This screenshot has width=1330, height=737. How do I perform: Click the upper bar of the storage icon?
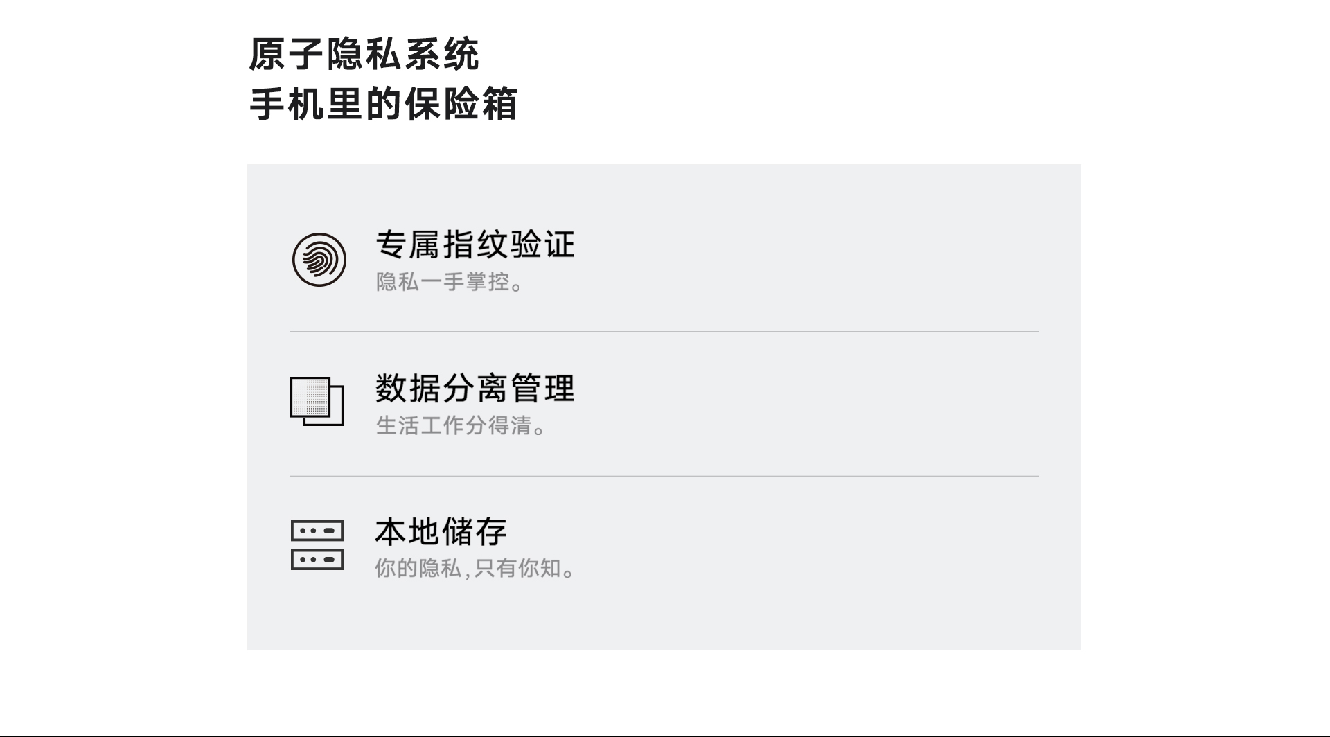pyautogui.click(x=317, y=531)
